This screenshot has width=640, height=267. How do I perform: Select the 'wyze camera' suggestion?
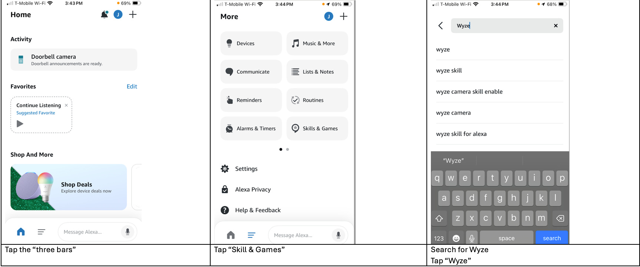pyautogui.click(x=499, y=113)
